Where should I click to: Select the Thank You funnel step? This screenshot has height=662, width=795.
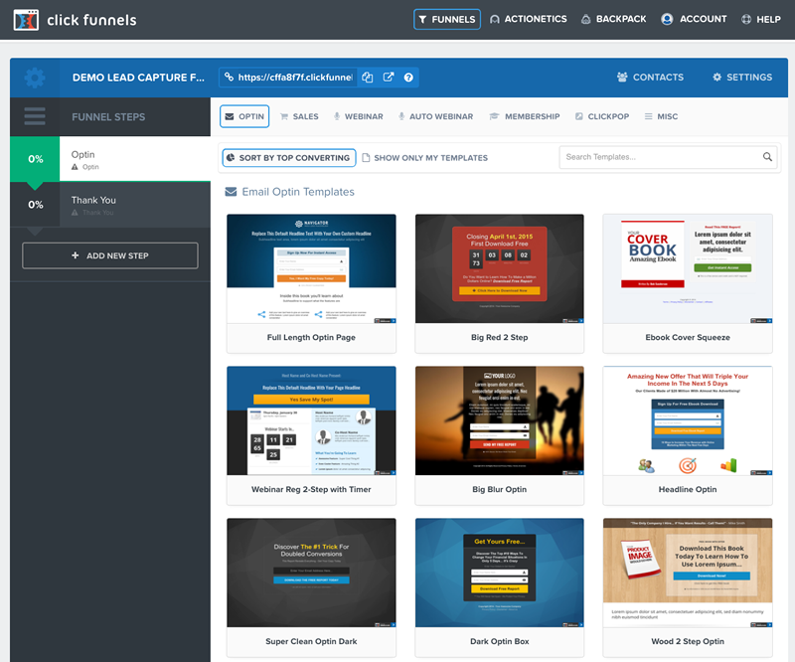pyautogui.click(x=135, y=205)
